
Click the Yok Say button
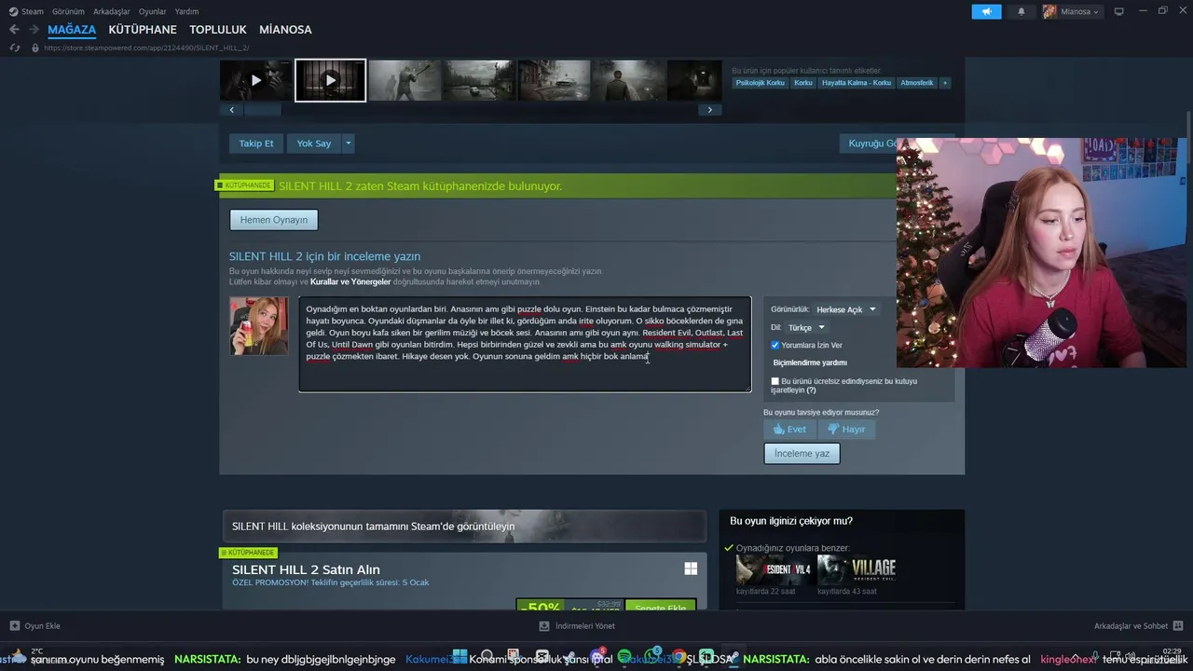314,144
